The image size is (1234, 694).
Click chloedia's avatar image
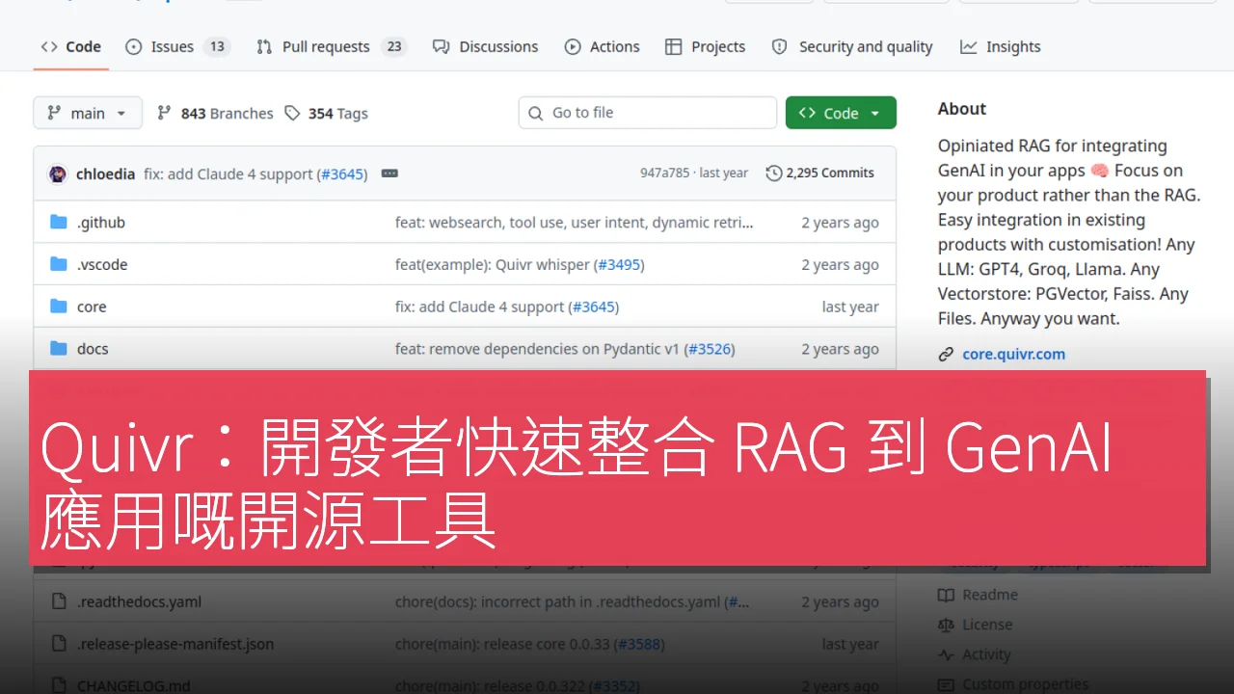point(58,173)
